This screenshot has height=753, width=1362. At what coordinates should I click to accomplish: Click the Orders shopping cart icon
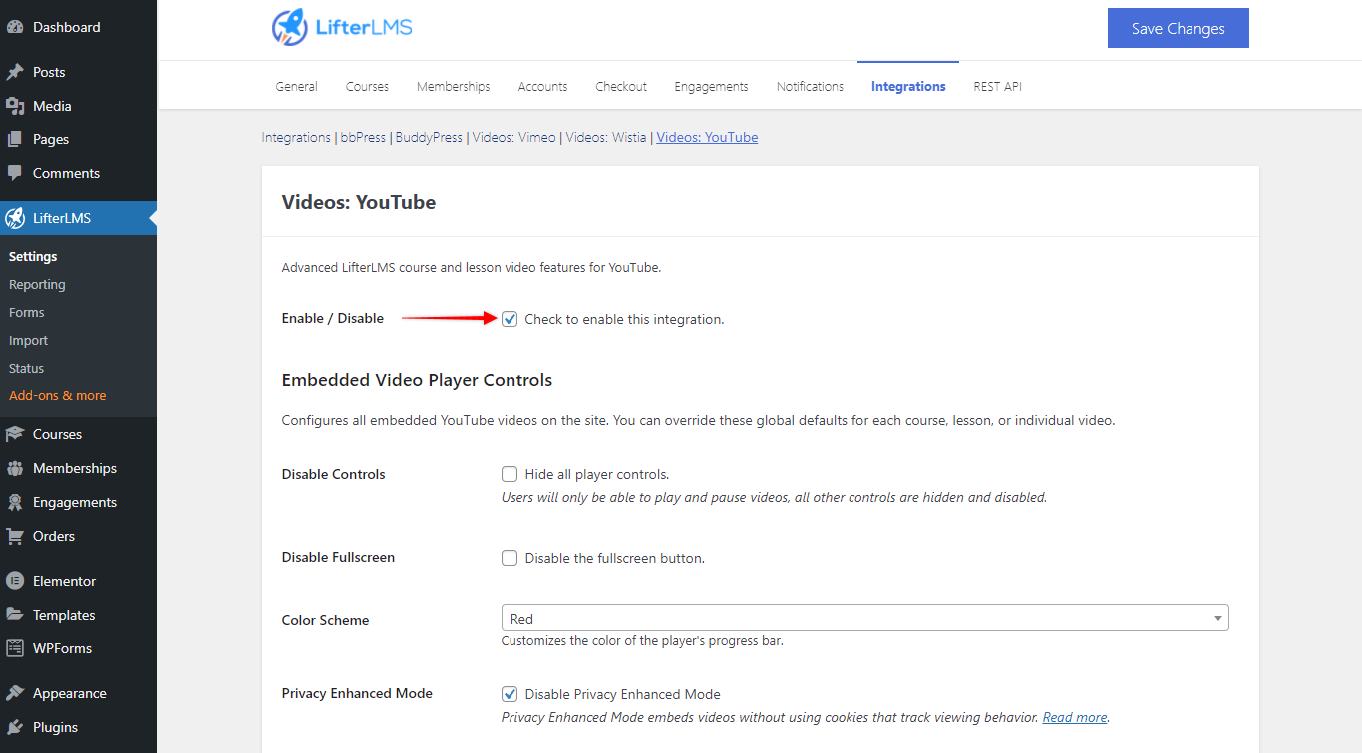tap(15, 536)
